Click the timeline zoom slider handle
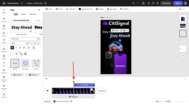 pyautogui.click(x=169, y=101)
